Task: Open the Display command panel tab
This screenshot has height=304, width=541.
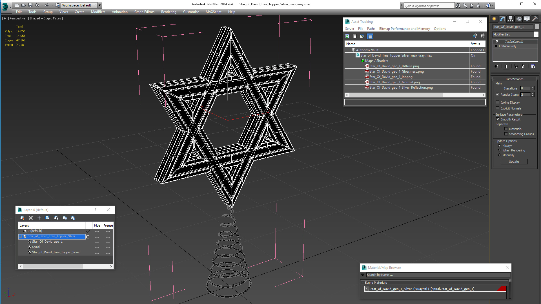Action: pyautogui.click(x=527, y=19)
